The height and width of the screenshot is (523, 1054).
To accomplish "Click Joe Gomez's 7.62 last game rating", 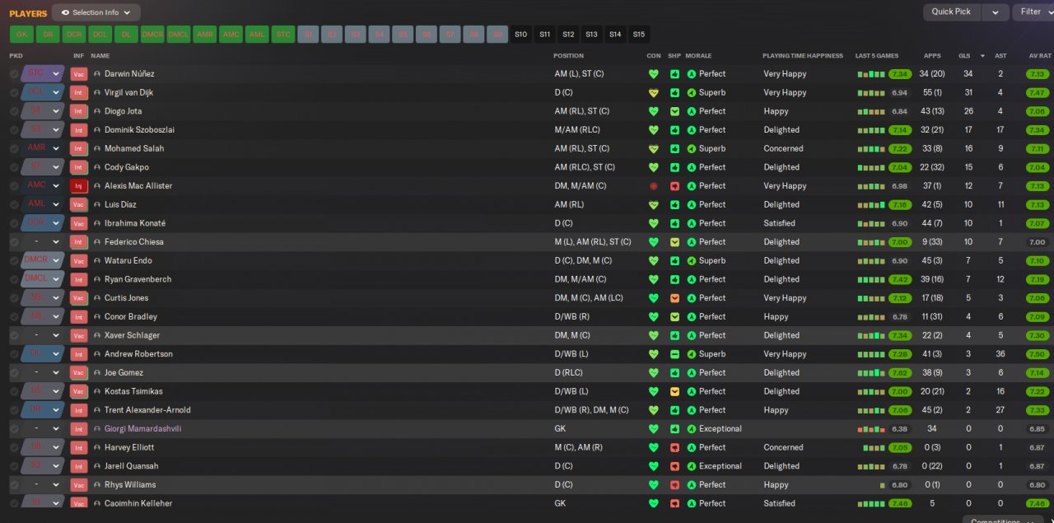I will 900,373.
